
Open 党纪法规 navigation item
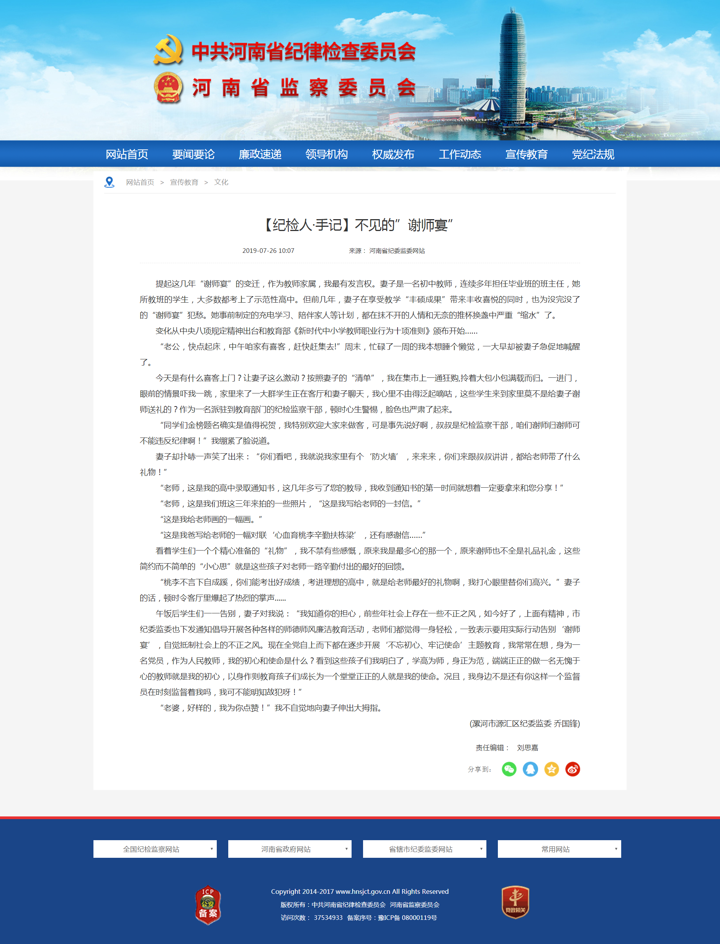(x=593, y=154)
